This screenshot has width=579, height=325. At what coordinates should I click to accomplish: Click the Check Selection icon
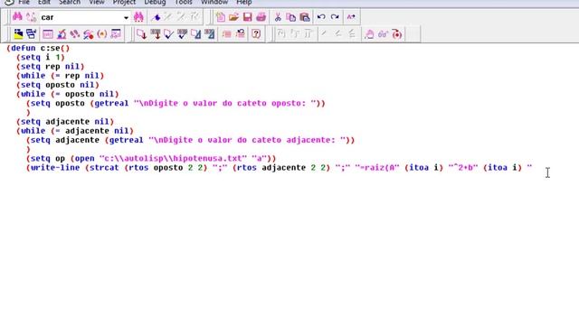click(183, 34)
